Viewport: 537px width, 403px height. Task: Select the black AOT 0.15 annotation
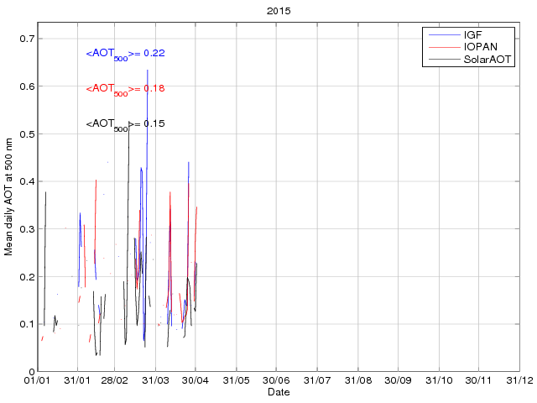pos(125,124)
